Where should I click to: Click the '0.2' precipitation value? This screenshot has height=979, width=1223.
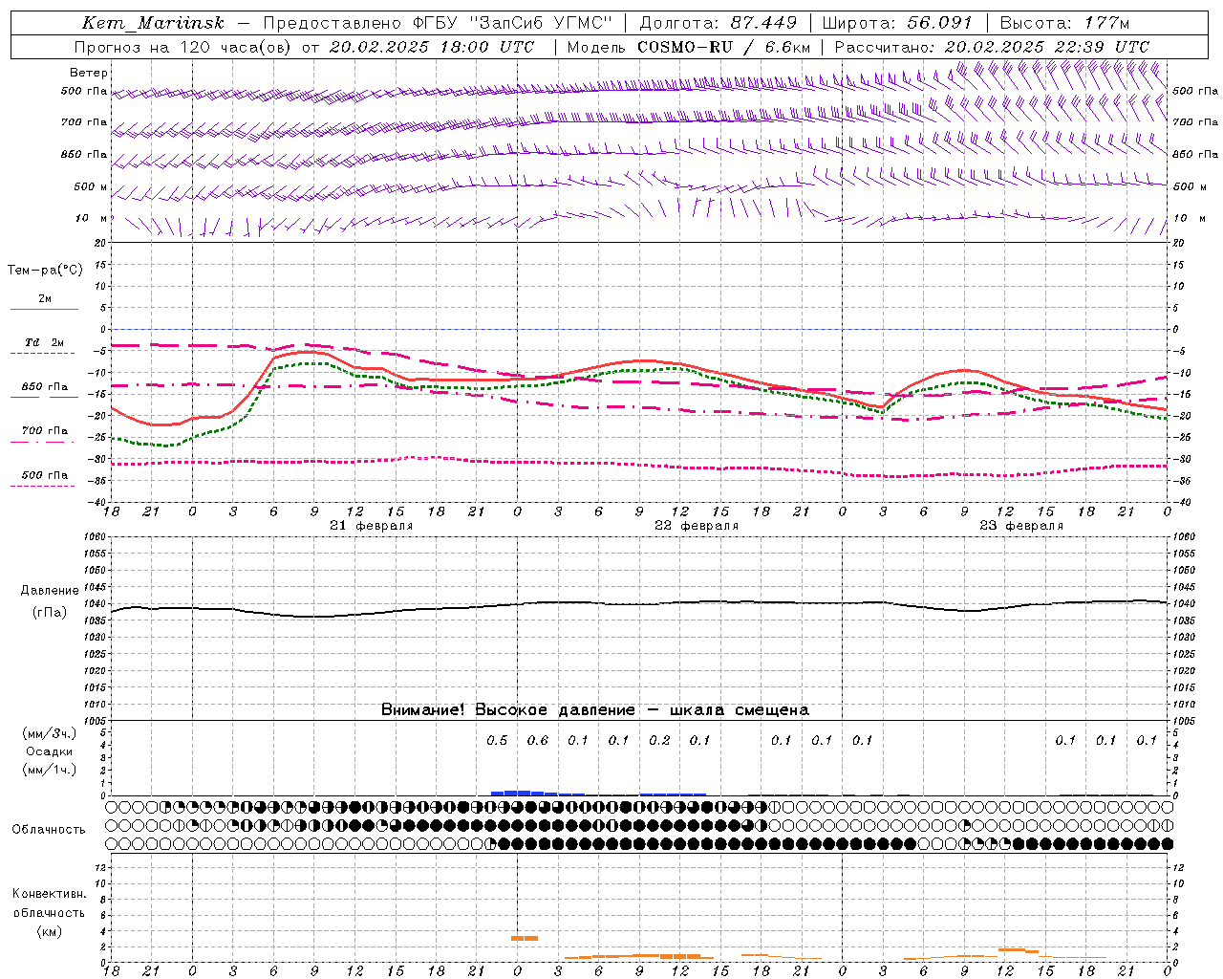(x=659, y=740)
